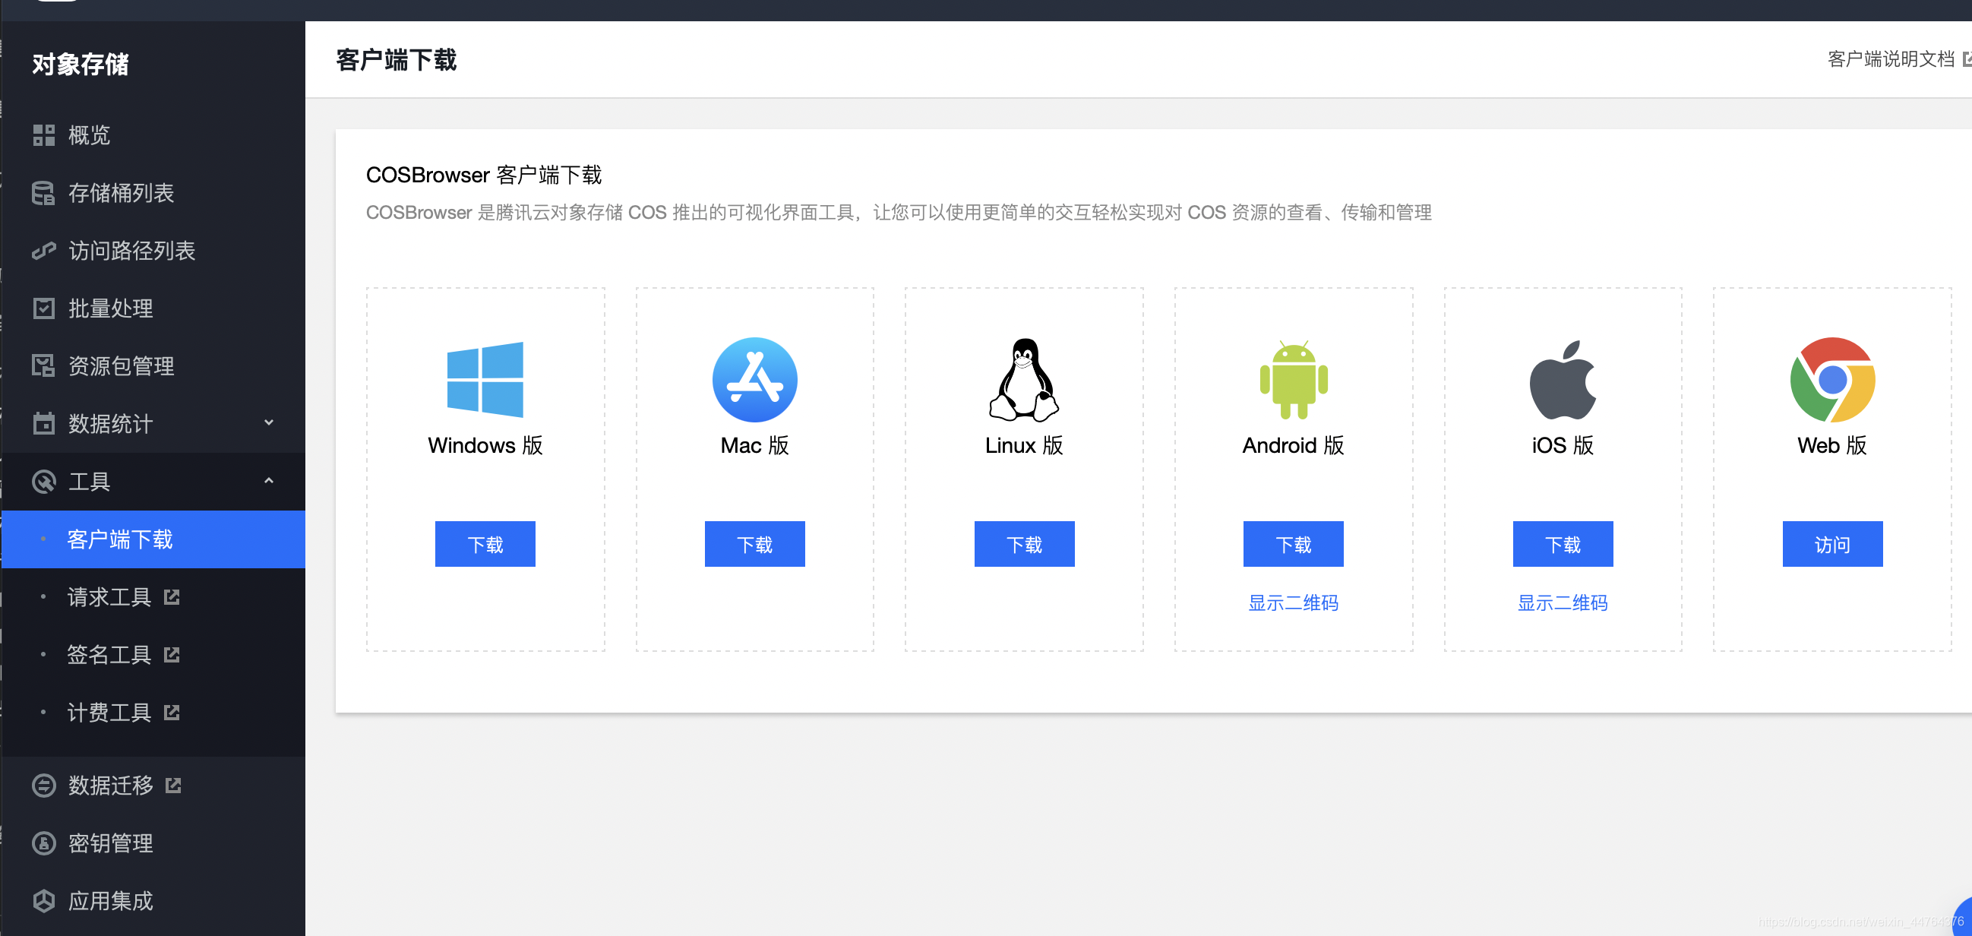The height and width of the screenshot is (936, 1972).
Task: Click the Mac 版 label
Action: pos(755,445)
